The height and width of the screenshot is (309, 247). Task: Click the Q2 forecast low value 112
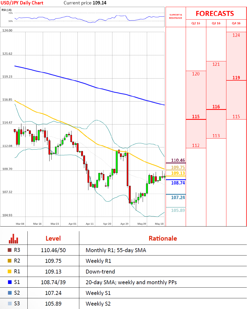[196, 145]
